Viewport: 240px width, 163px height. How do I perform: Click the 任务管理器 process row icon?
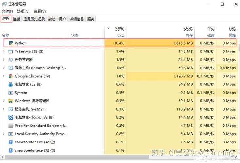10,60
